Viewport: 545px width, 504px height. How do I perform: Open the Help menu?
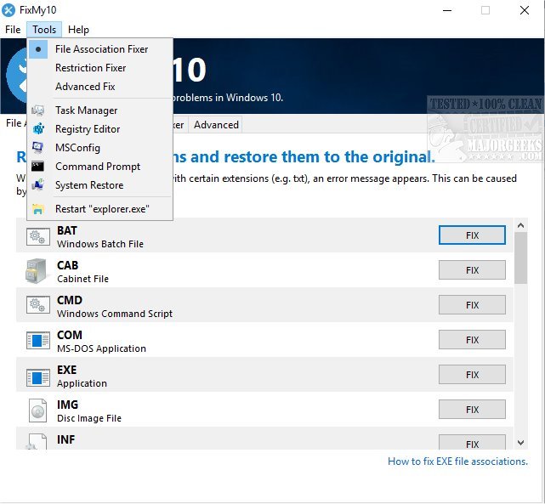[78, 30]
